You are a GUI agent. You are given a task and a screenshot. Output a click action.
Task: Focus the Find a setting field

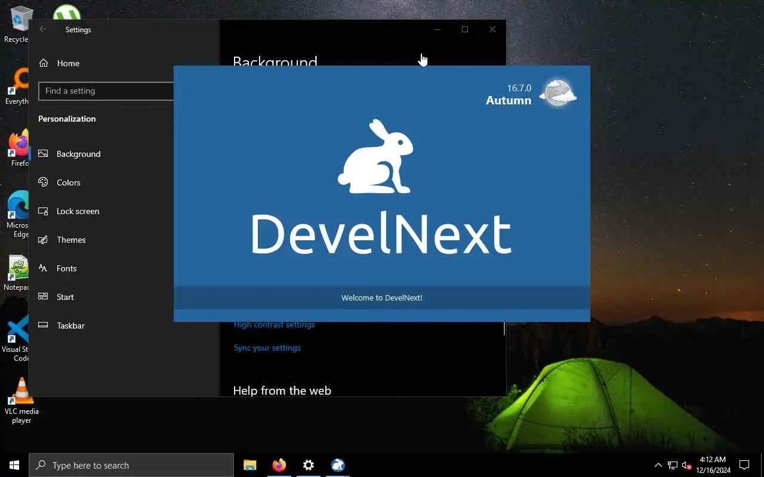106,91
